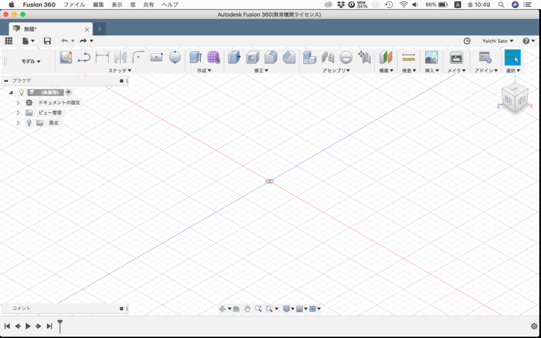Open the 構築 dropdown menu
The width and height of the screenshot is (541, 338).
pyautogui.click(x=386, y=70)
